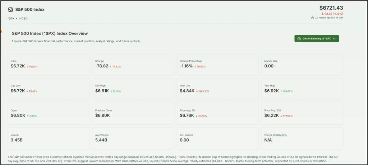Select the Volume 3.45B card

point(49,138)
